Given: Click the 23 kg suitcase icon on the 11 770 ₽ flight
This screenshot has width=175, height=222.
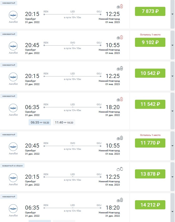Looking at the screenshot, I should pos(121,138).
